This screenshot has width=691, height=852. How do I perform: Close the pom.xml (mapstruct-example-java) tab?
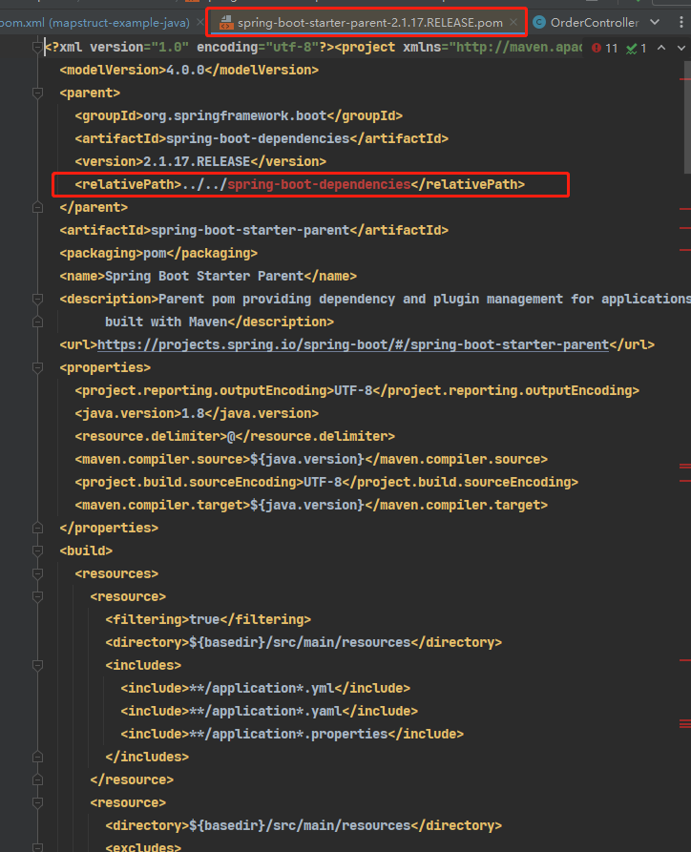click(199, 22)
